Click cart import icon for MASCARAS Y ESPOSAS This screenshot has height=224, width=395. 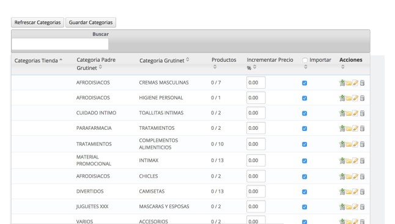342,207
